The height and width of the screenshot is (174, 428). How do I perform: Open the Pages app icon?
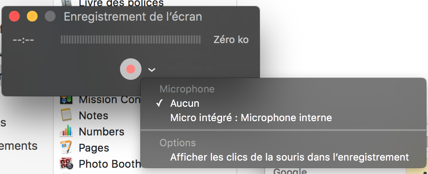pyautogui.click(x=66, y=147)
